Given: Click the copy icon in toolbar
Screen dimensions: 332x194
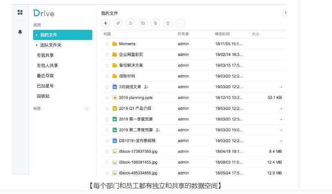Looking at the screenshot, I should click(x=155, y=23).
